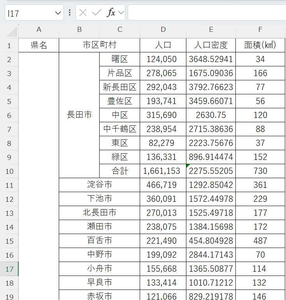
Task: Click density cell 2275.55205 with green marker
Action: [211, 171]
